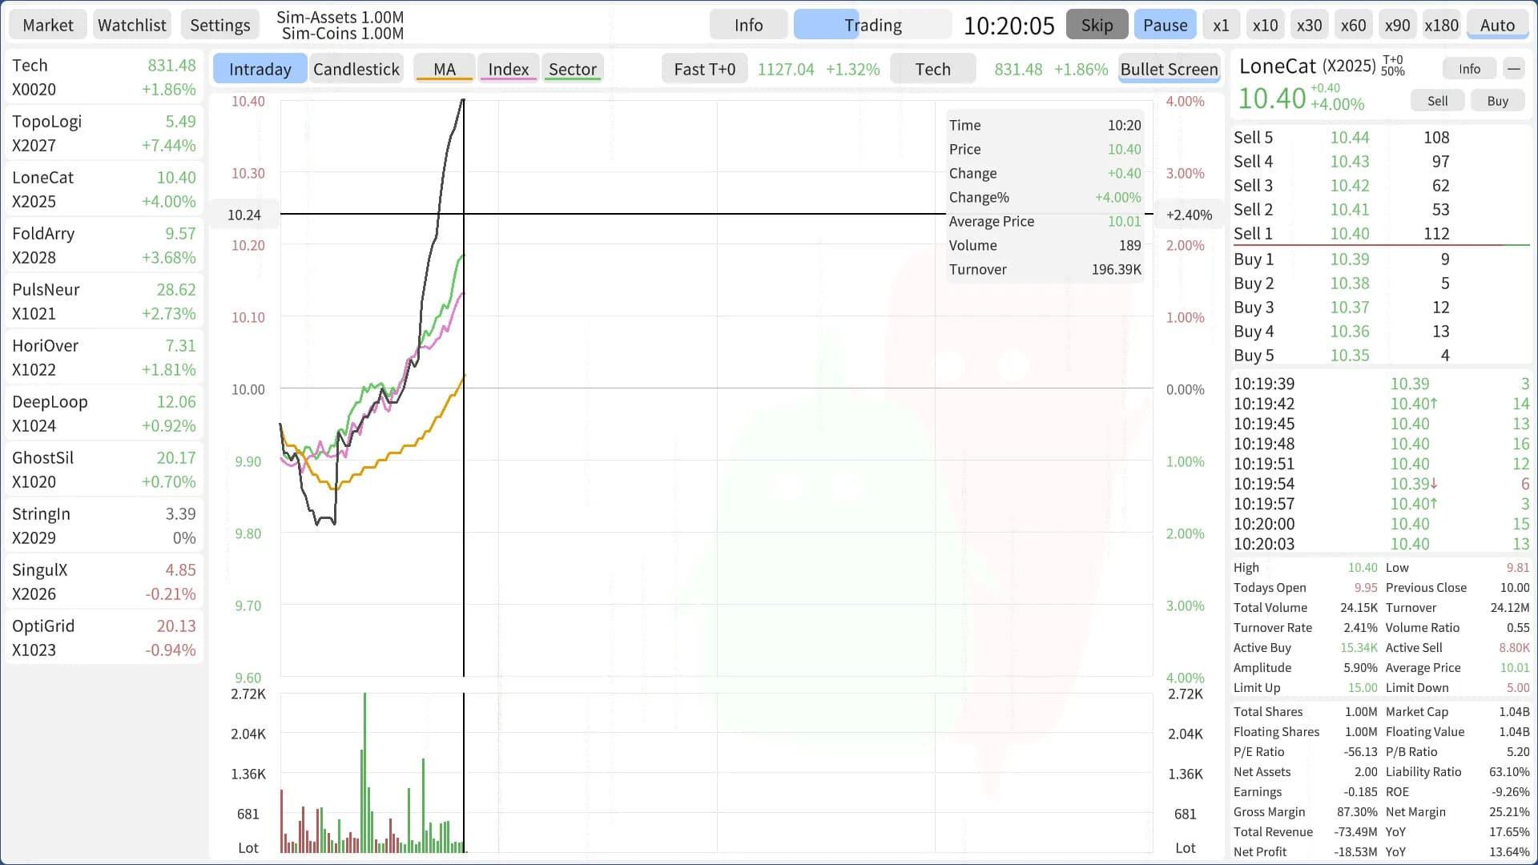The image size is (1538, 865).
Task: Click the Sim-Assets 1.00M balance text
Action: pos(340,17)
